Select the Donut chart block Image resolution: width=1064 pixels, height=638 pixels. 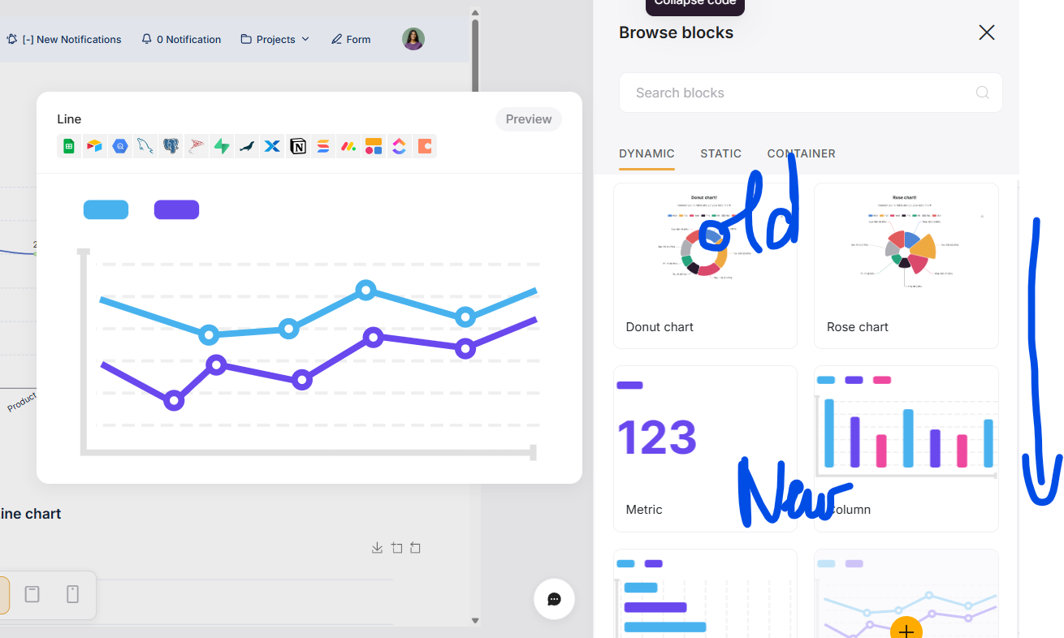point(705,265)
